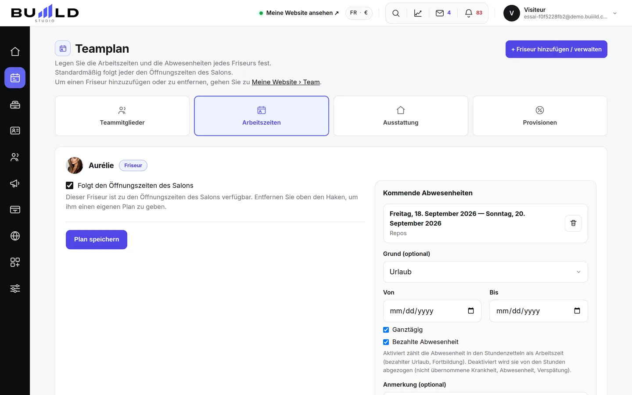Click Aurélie's profile photo
The width and height of the screenshot is (632, 395).
[75, 165]
